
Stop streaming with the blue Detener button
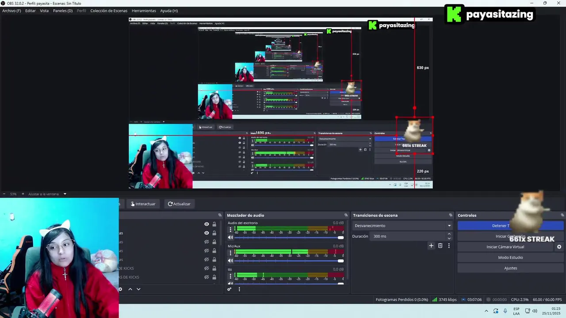coord(511,226)
